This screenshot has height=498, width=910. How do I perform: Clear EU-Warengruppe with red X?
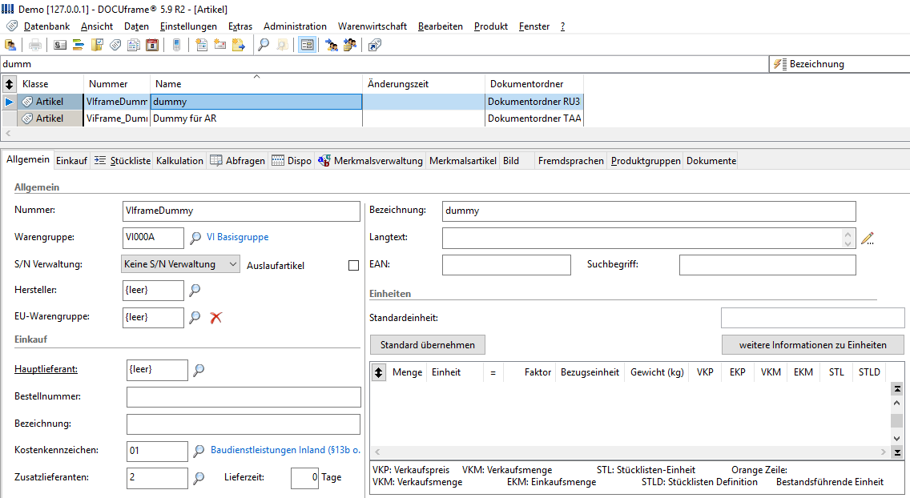click(216, 318)
